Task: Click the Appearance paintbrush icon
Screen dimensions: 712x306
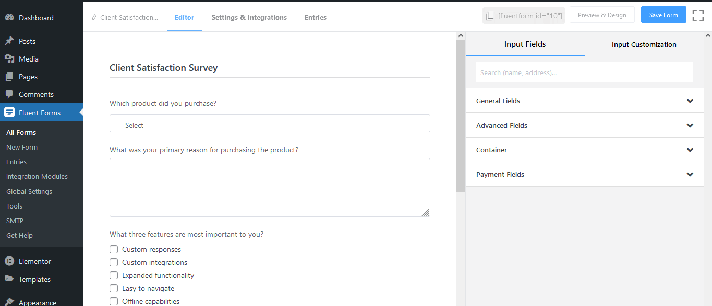Action: click(x=9, y=302)
